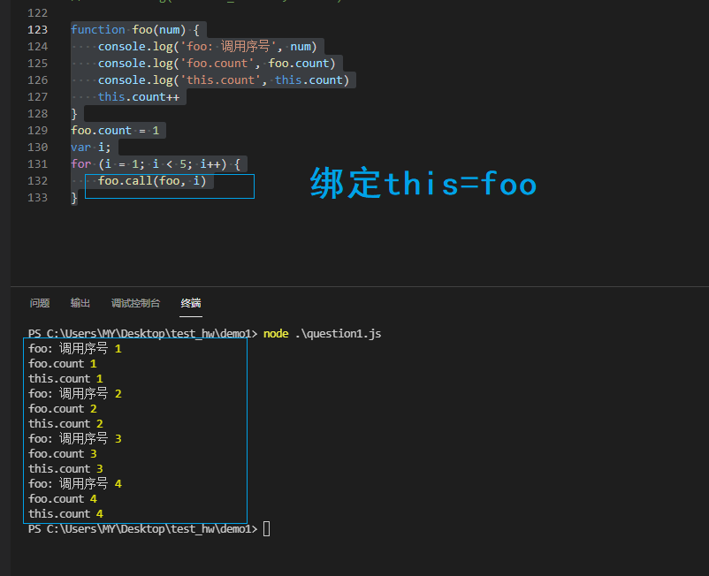
Task: Click the 'node .\question1.js' terminal command
Action: [x=322, y=334]
